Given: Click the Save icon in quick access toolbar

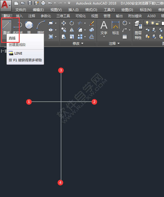Looking at the screenshot, I should coord(30,3).
